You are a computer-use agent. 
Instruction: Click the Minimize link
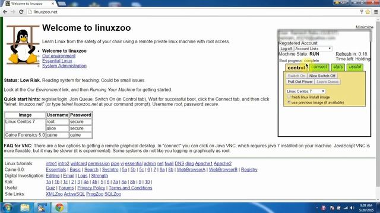click(x=364, y=27)
